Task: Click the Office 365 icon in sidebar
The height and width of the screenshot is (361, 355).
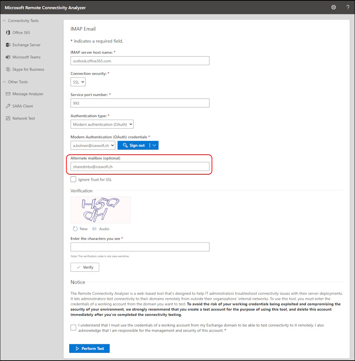Action: click(8, 32)
